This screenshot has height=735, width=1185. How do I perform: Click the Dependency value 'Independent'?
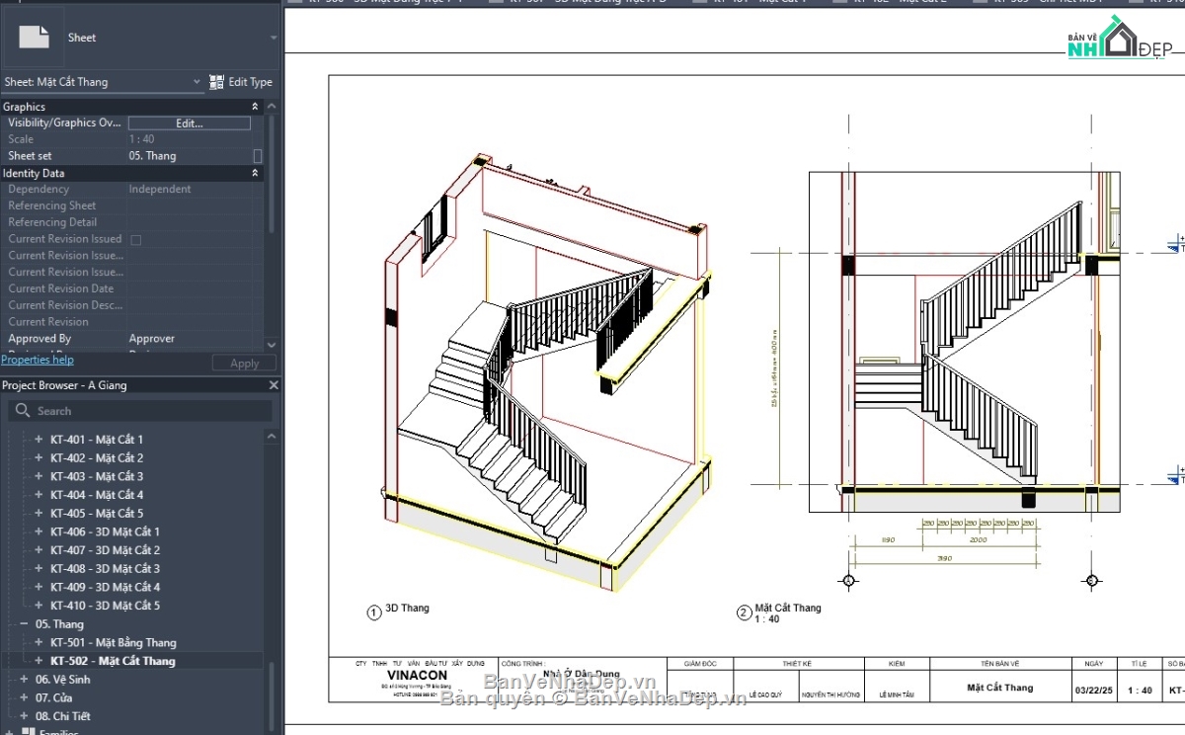click(x=160, y=190)
